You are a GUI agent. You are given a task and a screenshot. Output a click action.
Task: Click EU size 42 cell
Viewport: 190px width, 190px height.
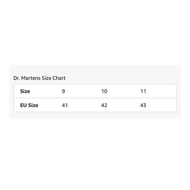click(104, 105)
